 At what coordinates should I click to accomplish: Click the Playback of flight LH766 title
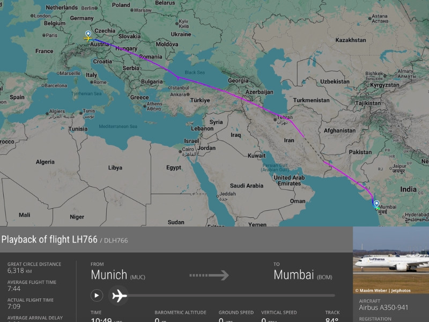[x=49, y=240]
